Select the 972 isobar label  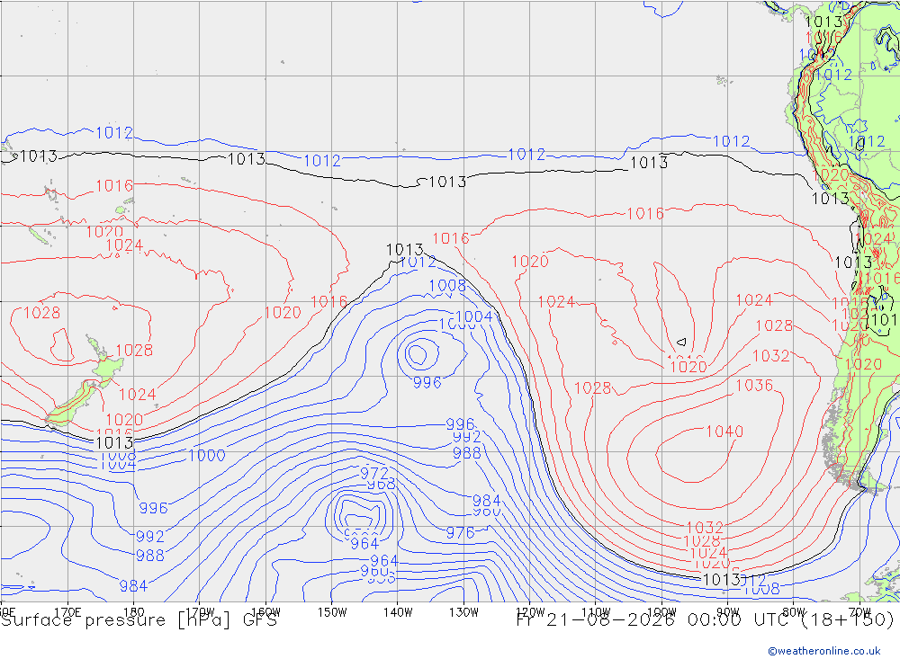pos(374,473)
